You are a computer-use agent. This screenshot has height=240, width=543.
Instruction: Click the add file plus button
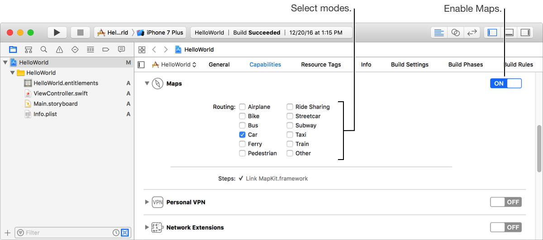7,233
